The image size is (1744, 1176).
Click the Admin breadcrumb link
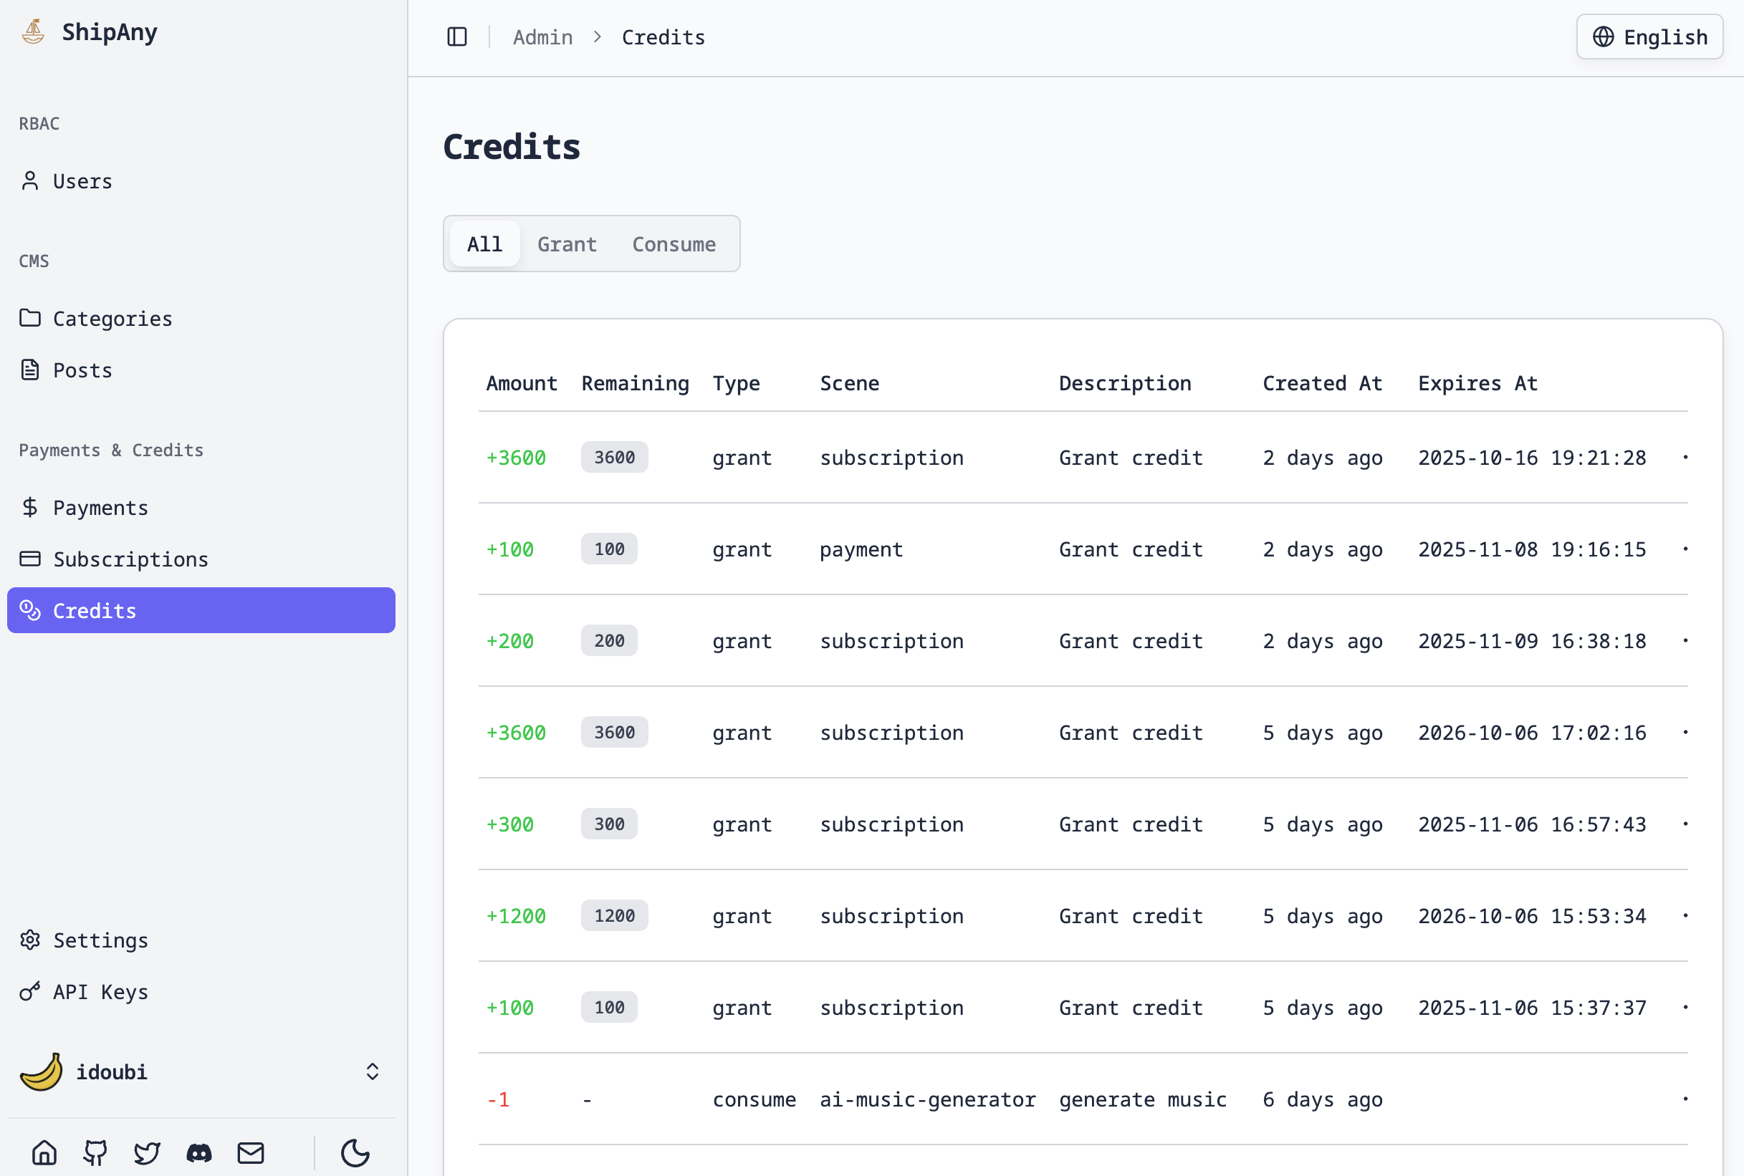pyautogui.click(x=542, y=36)
